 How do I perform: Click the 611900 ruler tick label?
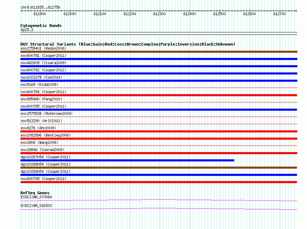click(40, 14)
